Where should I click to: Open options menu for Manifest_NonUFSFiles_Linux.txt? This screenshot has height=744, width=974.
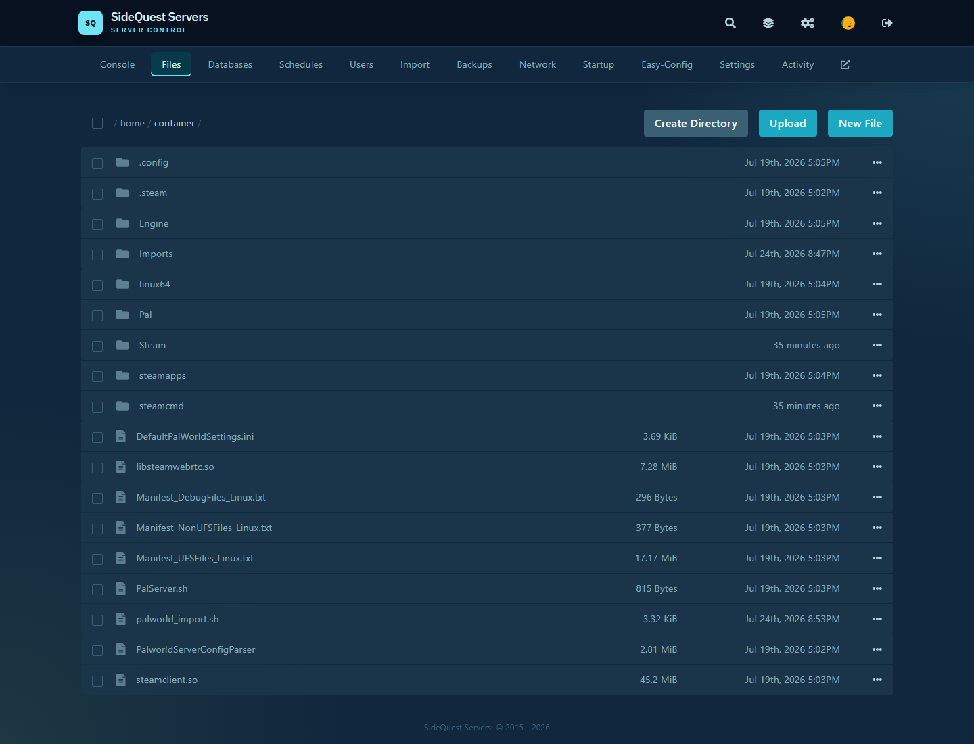point(877,528)
